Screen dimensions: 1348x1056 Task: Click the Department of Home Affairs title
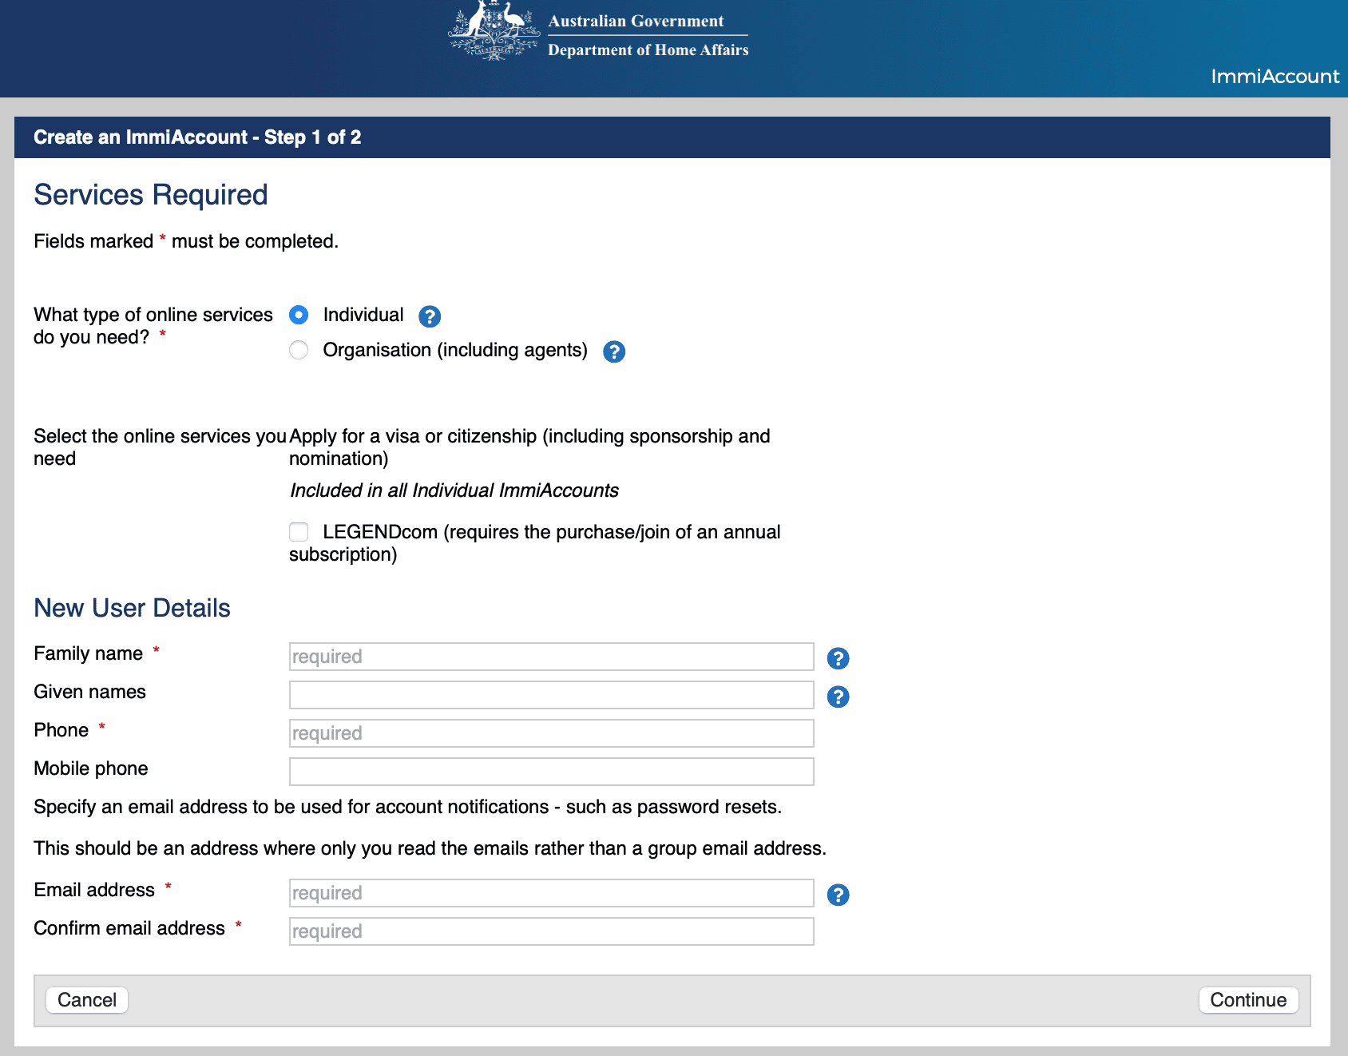[x=648, y=50]
